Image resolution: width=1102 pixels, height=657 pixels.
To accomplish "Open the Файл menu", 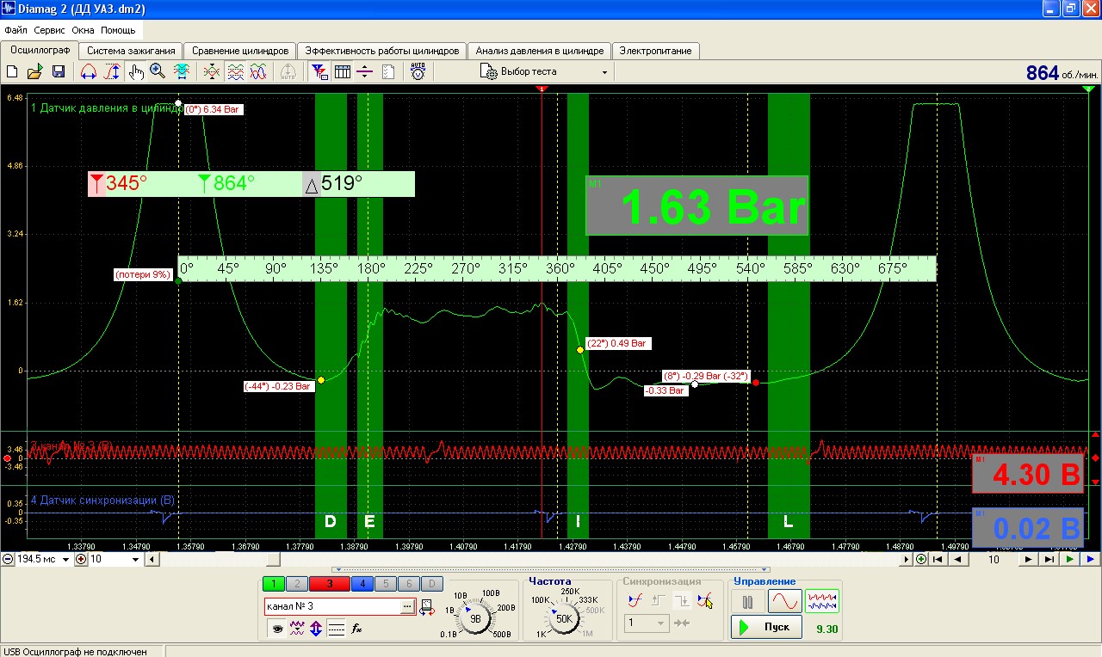I will [x=15, y=30].
